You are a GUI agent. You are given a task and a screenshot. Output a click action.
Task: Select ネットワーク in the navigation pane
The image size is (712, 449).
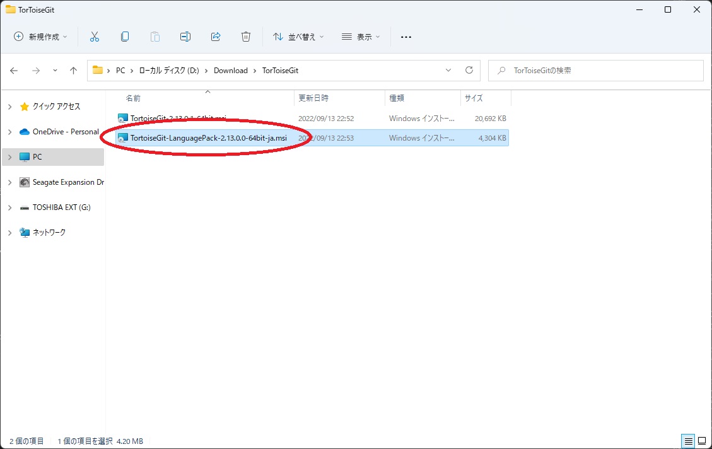53,233
